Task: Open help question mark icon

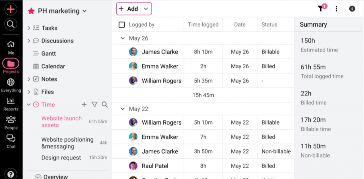Action: click(x=11, y=174)
